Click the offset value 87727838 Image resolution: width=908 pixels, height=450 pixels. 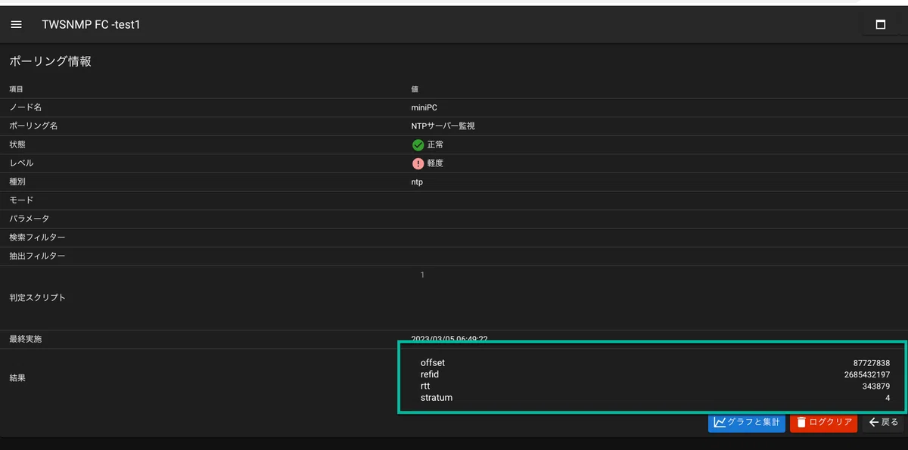(x=871, y=363)
